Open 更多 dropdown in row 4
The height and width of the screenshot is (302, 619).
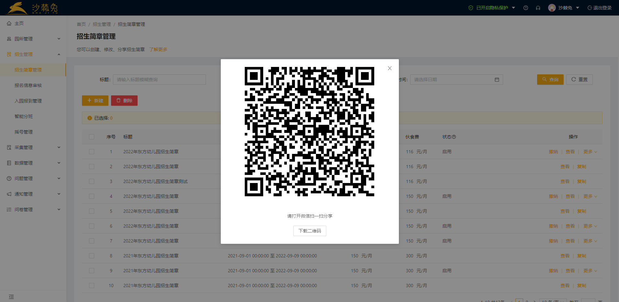pos(590,196)
